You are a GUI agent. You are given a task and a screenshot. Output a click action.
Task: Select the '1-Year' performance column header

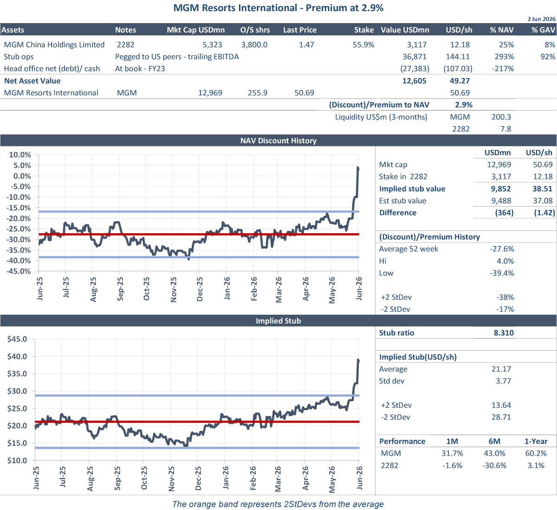pos(536,441)
